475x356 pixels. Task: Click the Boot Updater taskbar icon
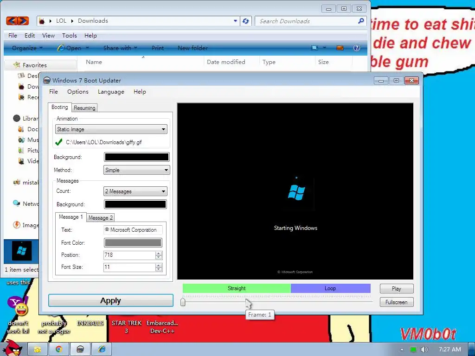80,350
